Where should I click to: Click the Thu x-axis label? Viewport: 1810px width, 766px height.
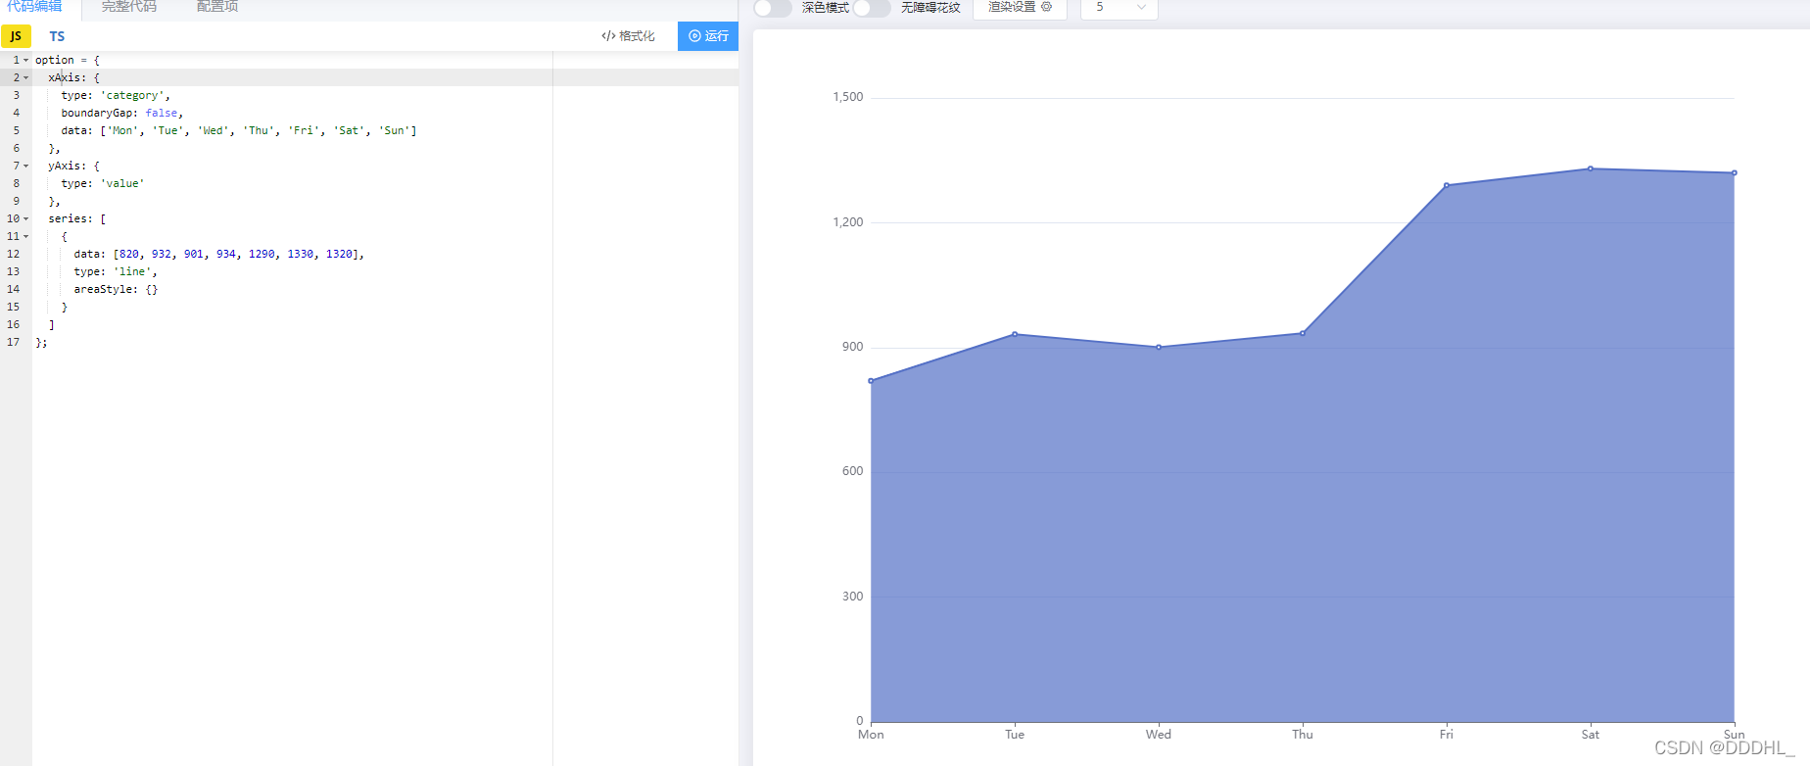[x=1303, y=735]
